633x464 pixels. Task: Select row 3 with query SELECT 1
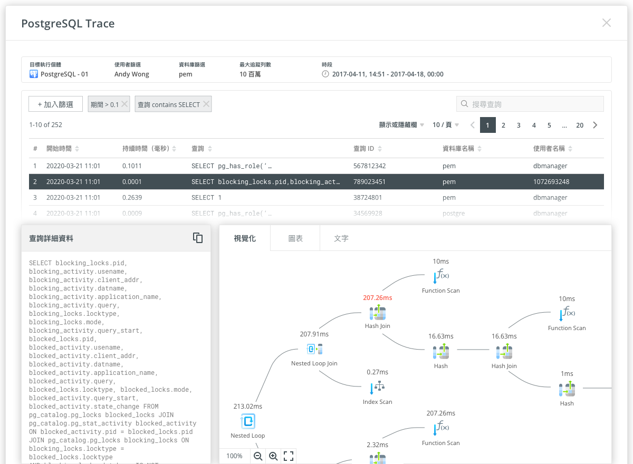click(316, 198)
